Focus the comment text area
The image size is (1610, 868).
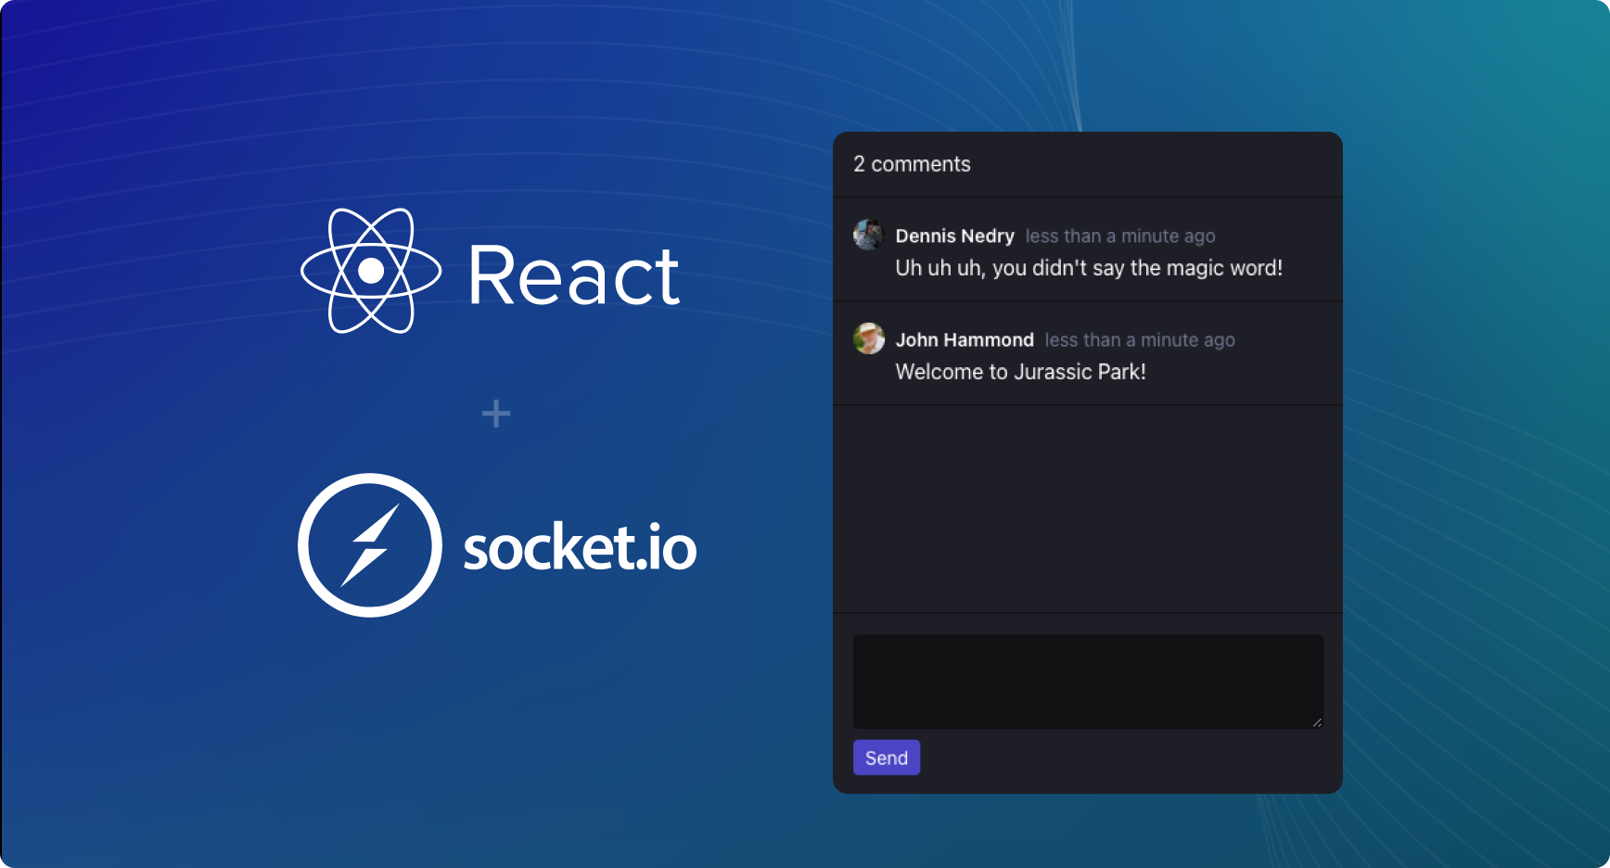point(1087,681)
